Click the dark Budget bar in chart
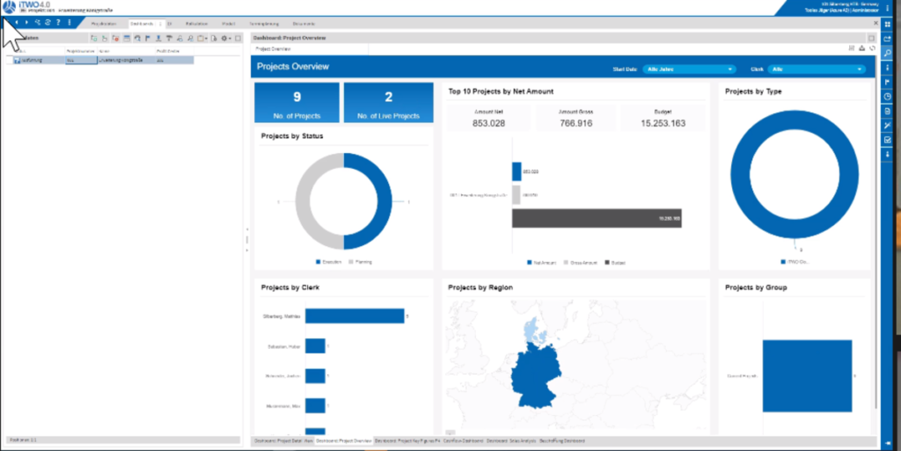This screenshot has width=901, height=451. (x=597, y=218)
